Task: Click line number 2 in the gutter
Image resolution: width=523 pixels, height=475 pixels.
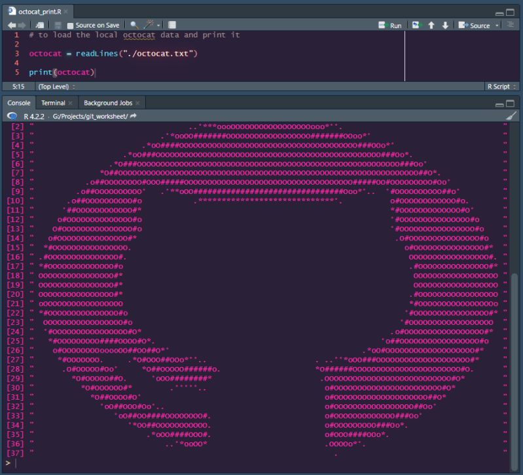Action: click(x=16, y=44)
